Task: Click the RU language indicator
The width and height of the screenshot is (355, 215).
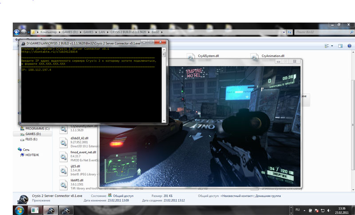Action: [x=297, y=210]
